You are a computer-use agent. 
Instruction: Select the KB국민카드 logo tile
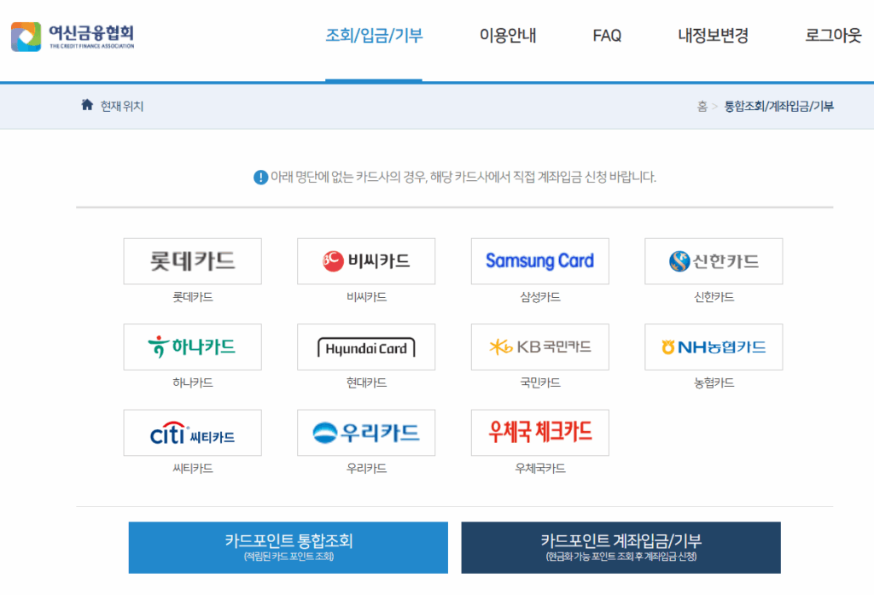[540, 347]
